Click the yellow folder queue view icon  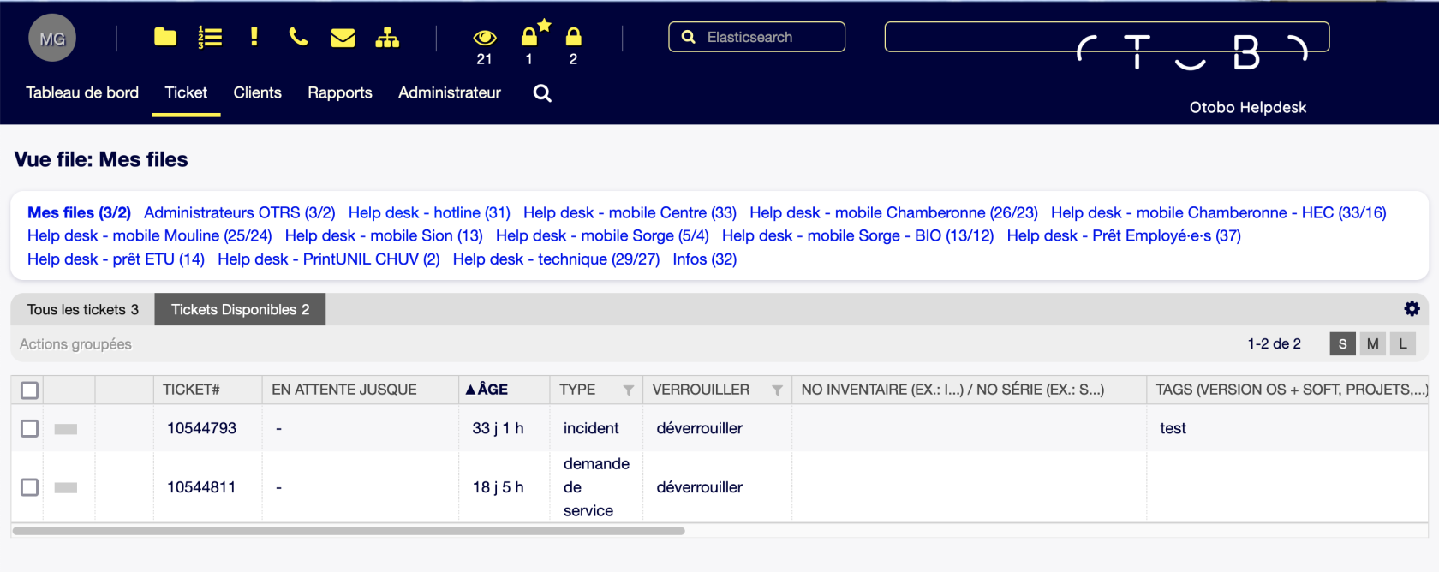(x=164, y=37)
